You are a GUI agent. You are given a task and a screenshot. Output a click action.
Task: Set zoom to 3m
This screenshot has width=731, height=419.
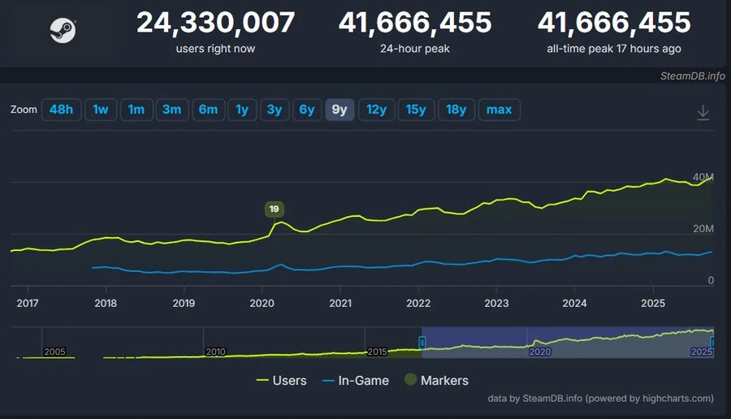coord(171,110)
